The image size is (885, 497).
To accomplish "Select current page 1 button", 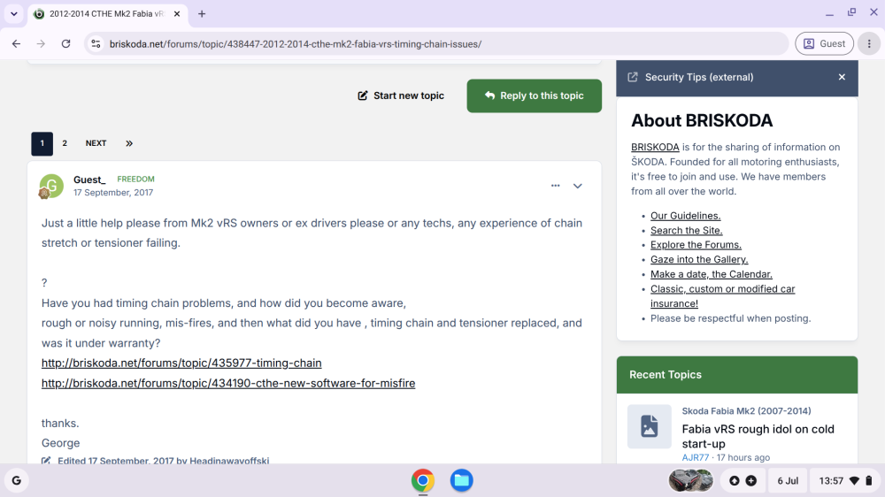I will click(x=42, y=143).
